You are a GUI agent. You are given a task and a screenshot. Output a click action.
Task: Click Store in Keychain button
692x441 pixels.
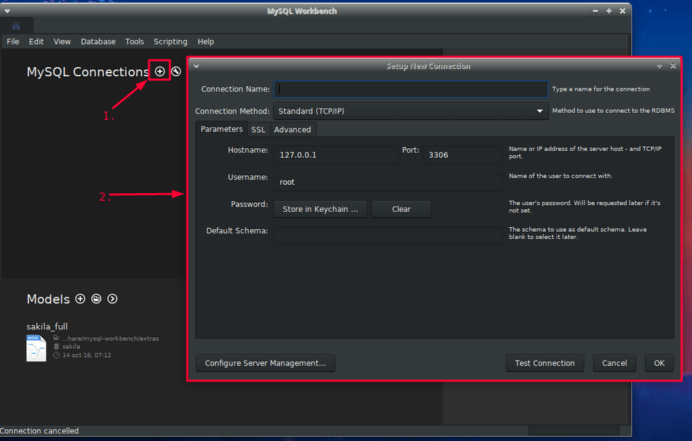pos(320,209)
